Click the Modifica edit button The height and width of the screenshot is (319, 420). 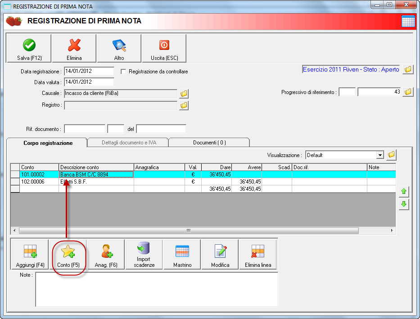point(220,255)
